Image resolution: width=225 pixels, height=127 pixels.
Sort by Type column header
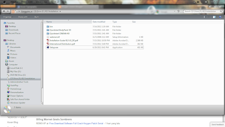tap(121, 22)
